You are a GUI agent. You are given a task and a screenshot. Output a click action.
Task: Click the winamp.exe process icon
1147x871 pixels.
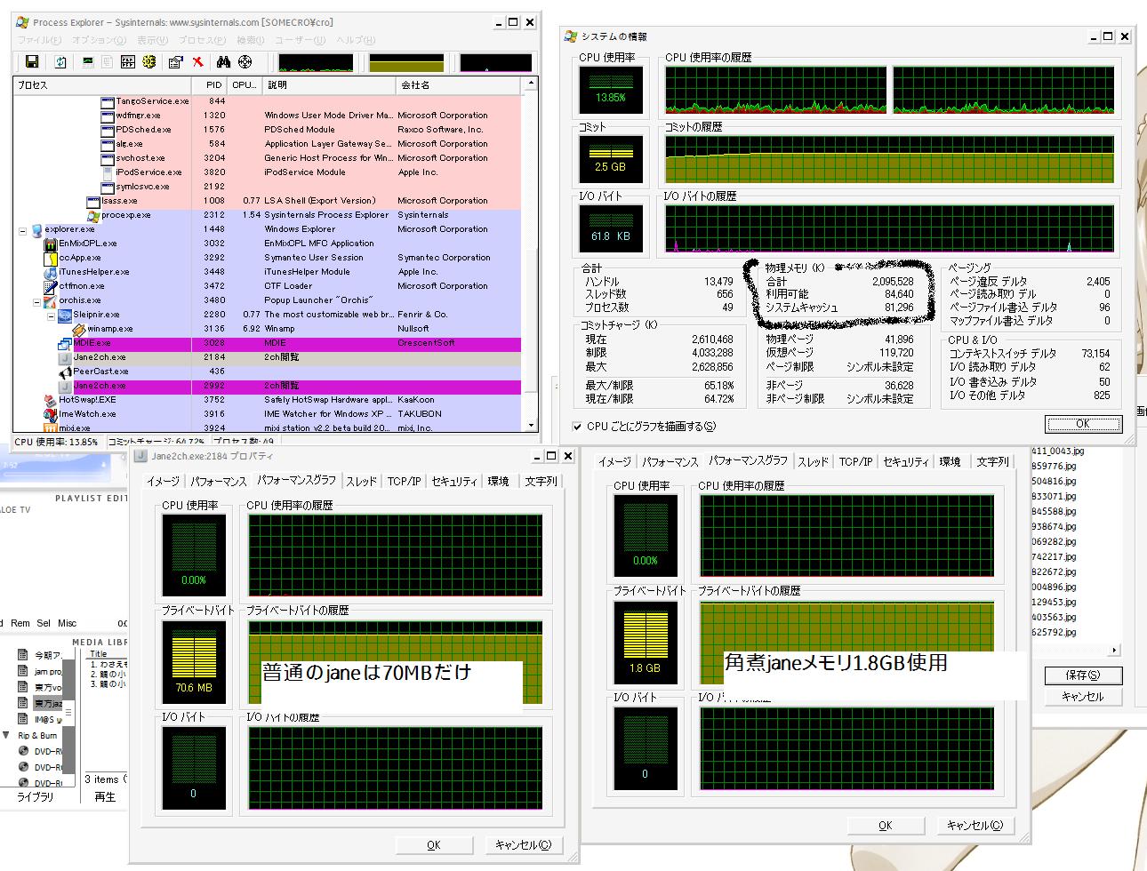click(x=79, y=329)
